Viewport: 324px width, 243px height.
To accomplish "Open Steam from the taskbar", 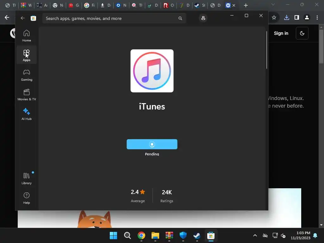I will coord(197,235).
